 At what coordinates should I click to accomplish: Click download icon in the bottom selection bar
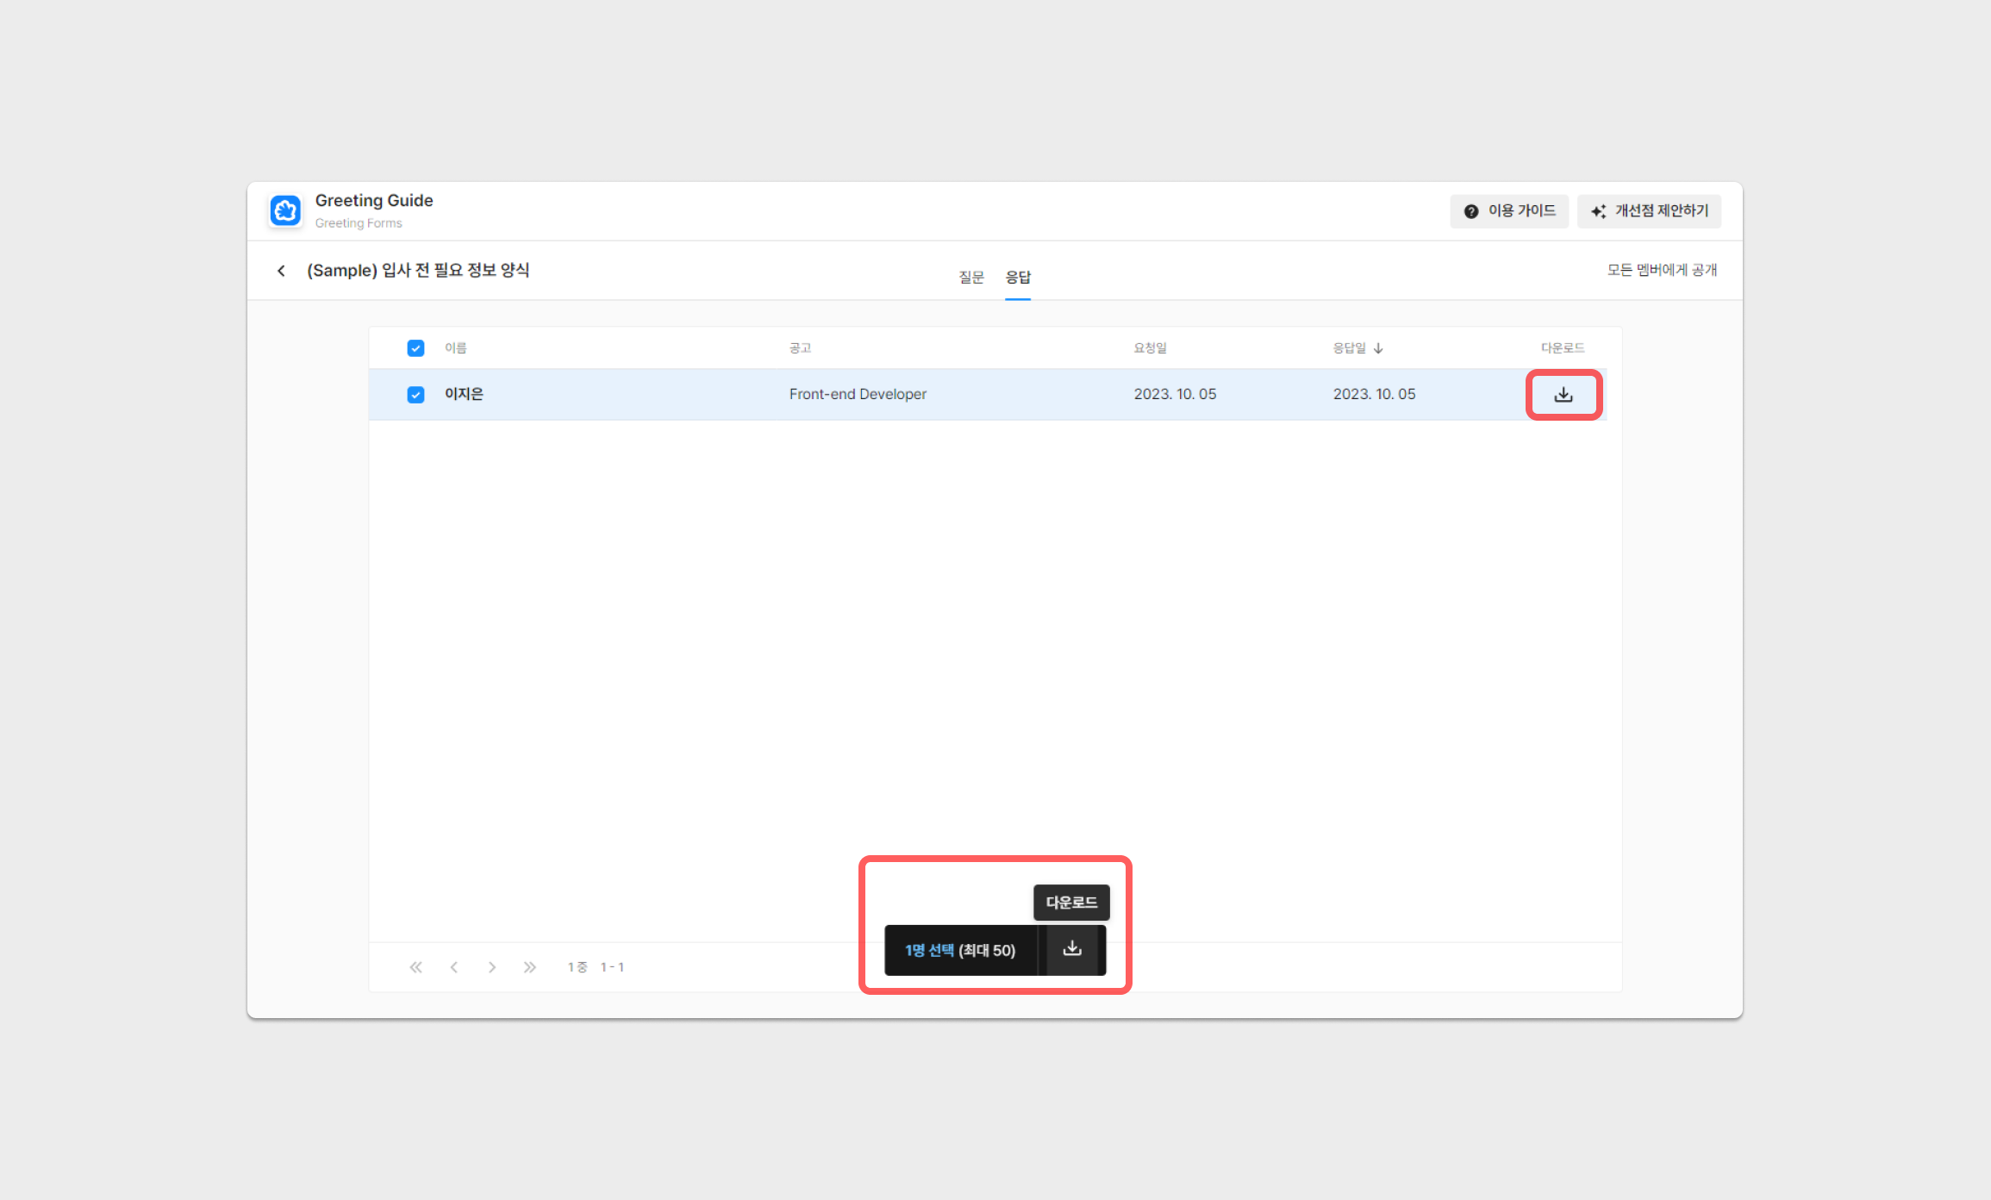(x=1071, y=949)
